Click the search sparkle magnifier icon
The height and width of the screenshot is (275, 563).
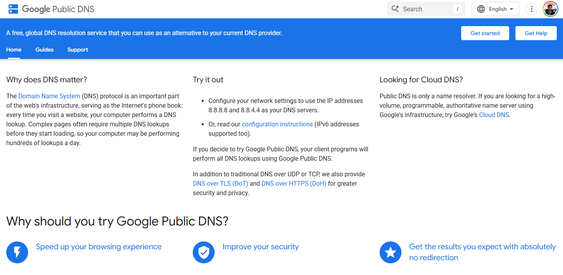395,9
